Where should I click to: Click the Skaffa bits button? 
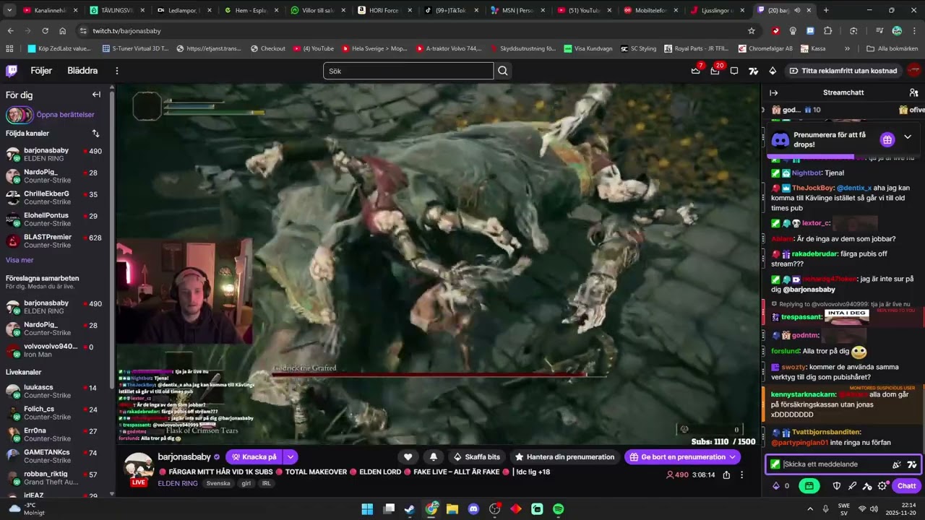(x=476, y=457)
